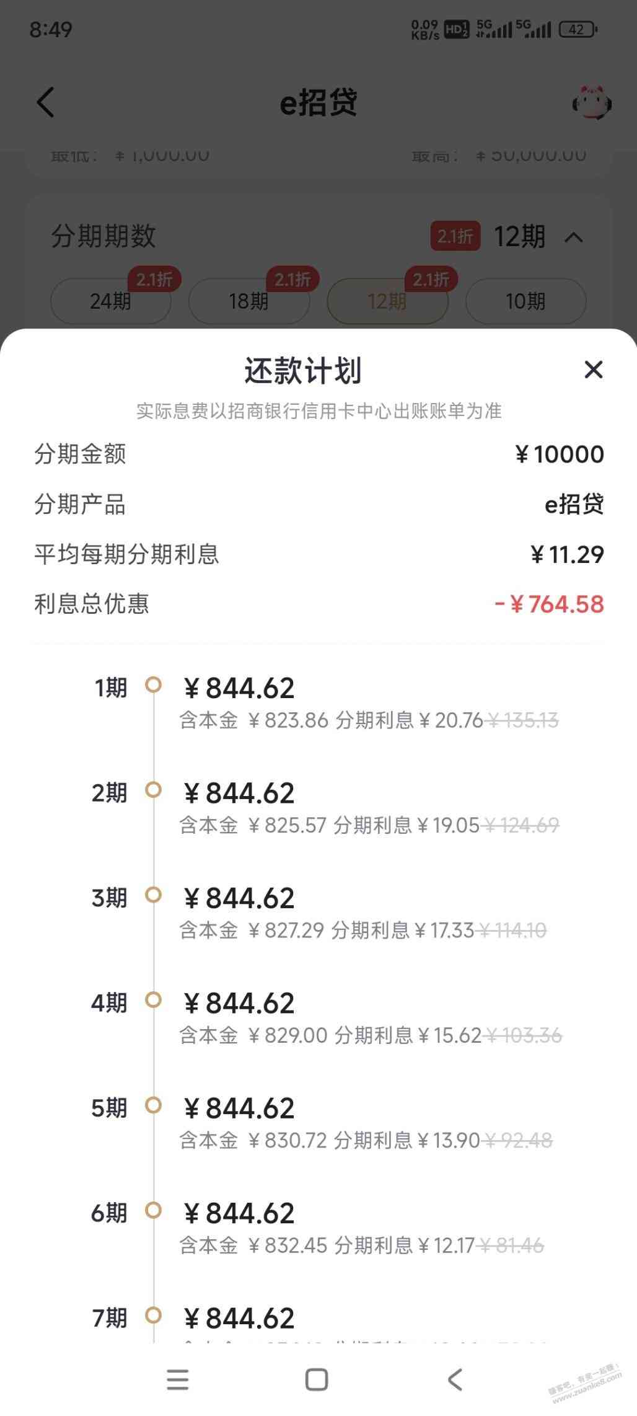Choose the 10期 installment option
This screenshot has height=1416, width=637.
click(525, 301)
